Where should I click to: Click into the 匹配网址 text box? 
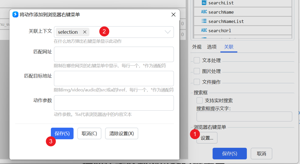(114, 54)
